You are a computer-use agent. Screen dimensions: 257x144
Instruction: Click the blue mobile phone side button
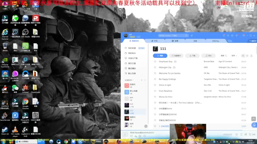[x=254, y=125]
